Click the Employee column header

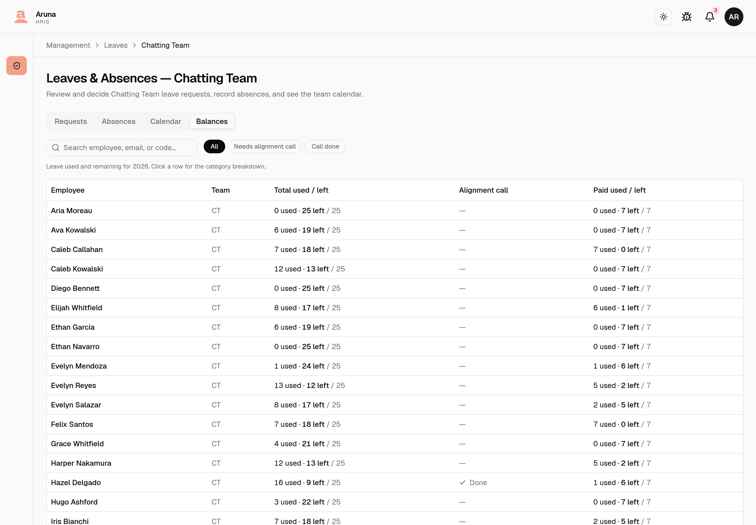click(68, 190)
